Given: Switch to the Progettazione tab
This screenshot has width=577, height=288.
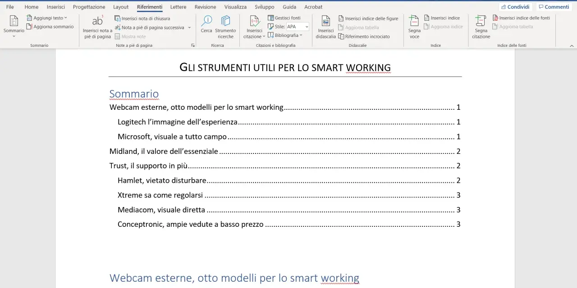Looking at the screenshot, I should point(89,7).
